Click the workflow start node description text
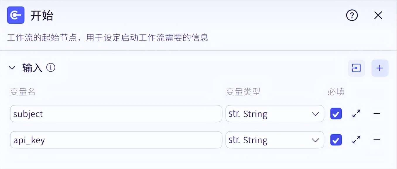The width and height of the screenshot is (397, 169). pos(107,38)
